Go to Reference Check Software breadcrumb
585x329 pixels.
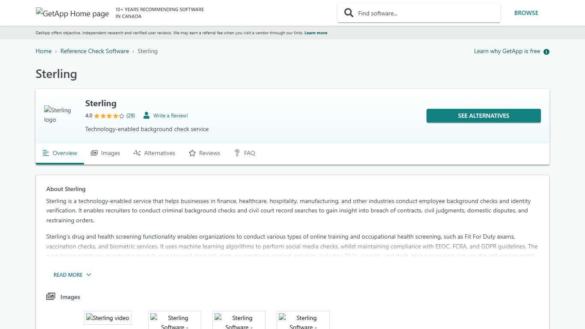click(95, 51)
